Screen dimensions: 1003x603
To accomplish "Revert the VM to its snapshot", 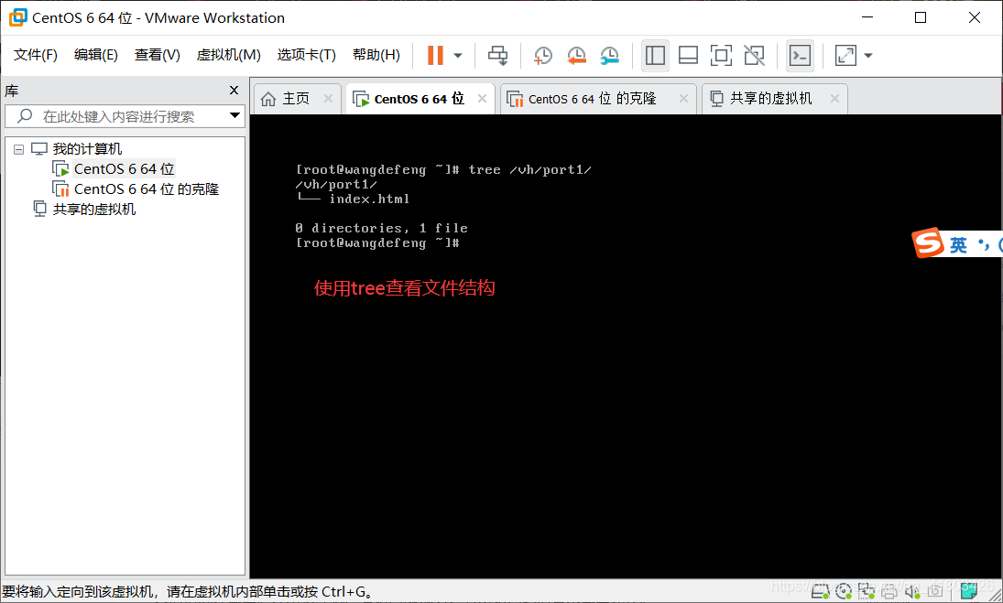I will pos(576,55).
